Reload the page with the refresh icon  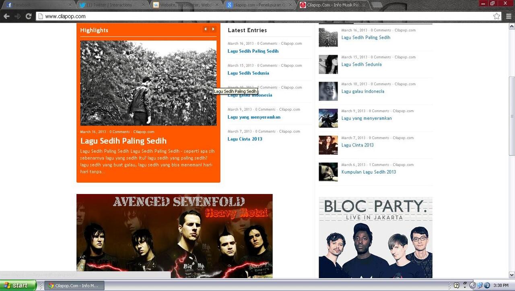pyautogui.click(x=29, y=16)
